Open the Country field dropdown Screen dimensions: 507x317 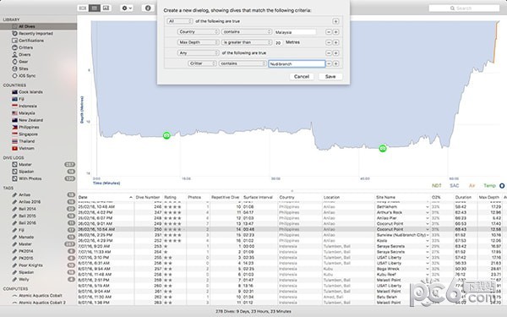tap(199, 32)
